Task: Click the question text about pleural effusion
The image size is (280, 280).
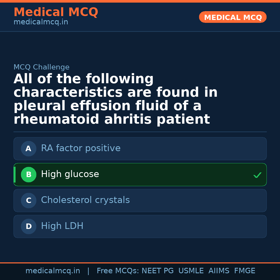Action: tap(115, 99)
